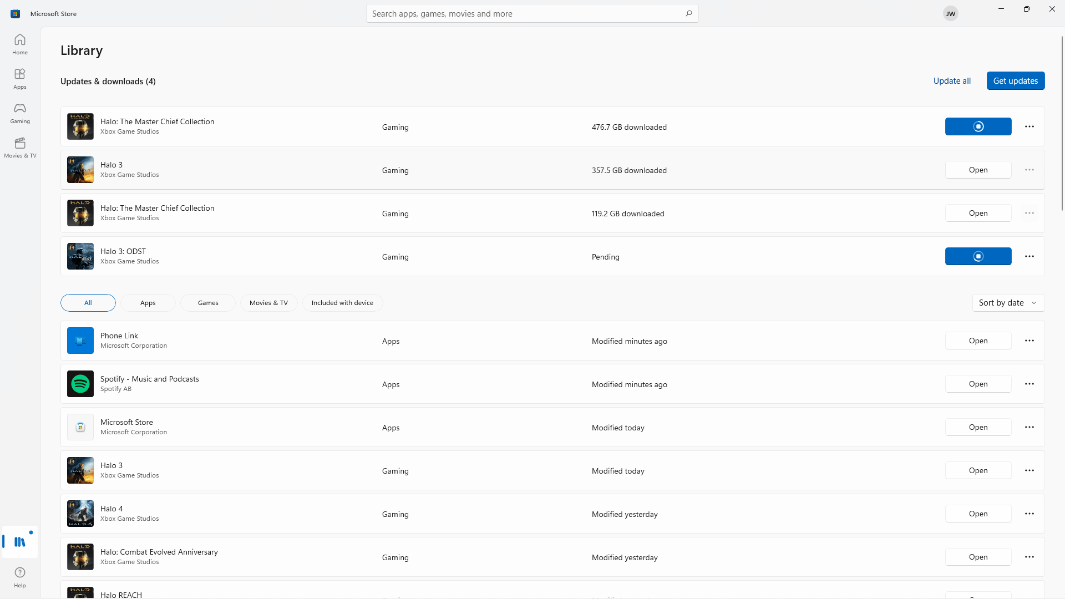Image resolution: width=1065 pixels, height=599 pixels.
Task: Expand the Sort by date dropdown
Action: 1008,303
